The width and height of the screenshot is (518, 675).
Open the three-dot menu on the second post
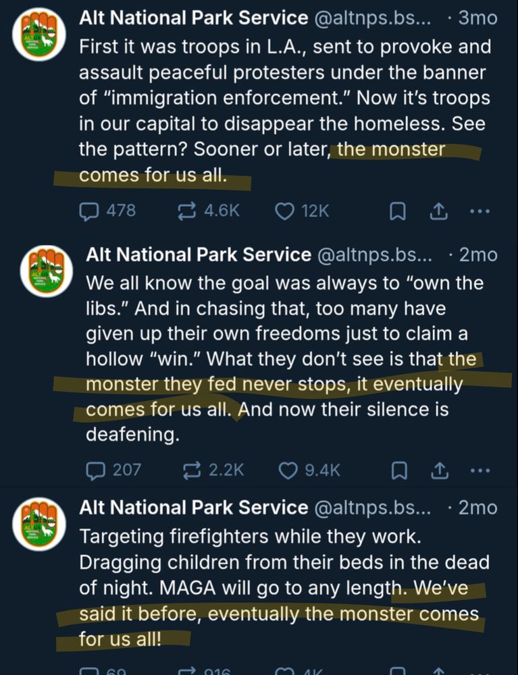480,470
